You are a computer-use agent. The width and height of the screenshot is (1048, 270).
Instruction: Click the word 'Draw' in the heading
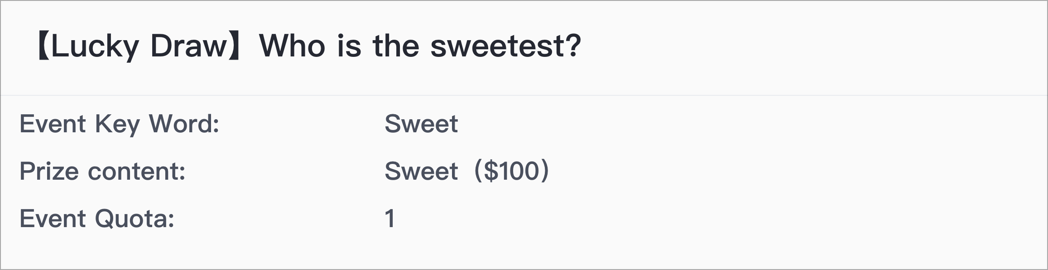point(188,46)
